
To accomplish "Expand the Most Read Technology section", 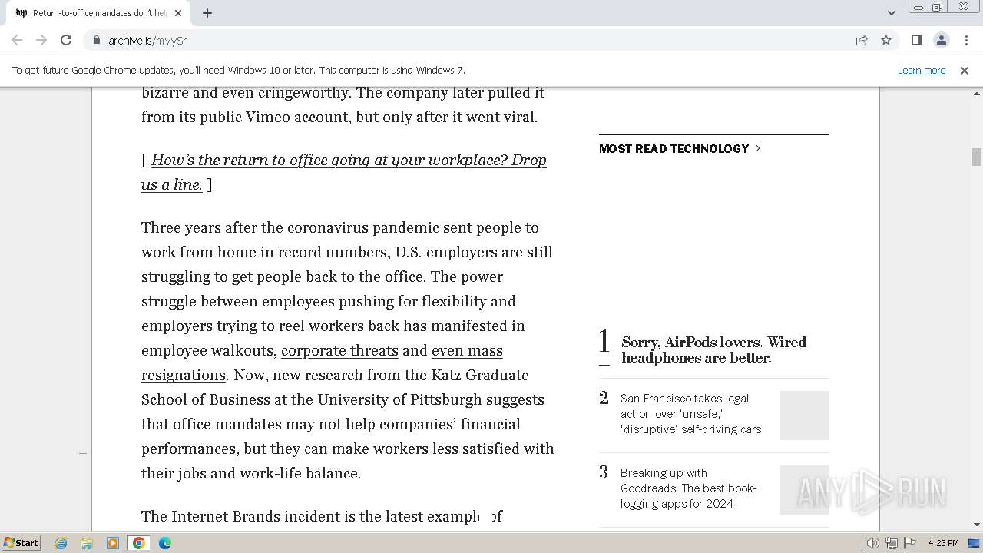I will [x=679, y=148].
